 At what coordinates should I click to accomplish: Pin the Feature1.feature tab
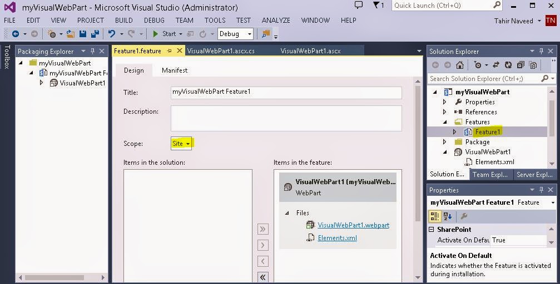pyautogui.click(x=169, y=51)
